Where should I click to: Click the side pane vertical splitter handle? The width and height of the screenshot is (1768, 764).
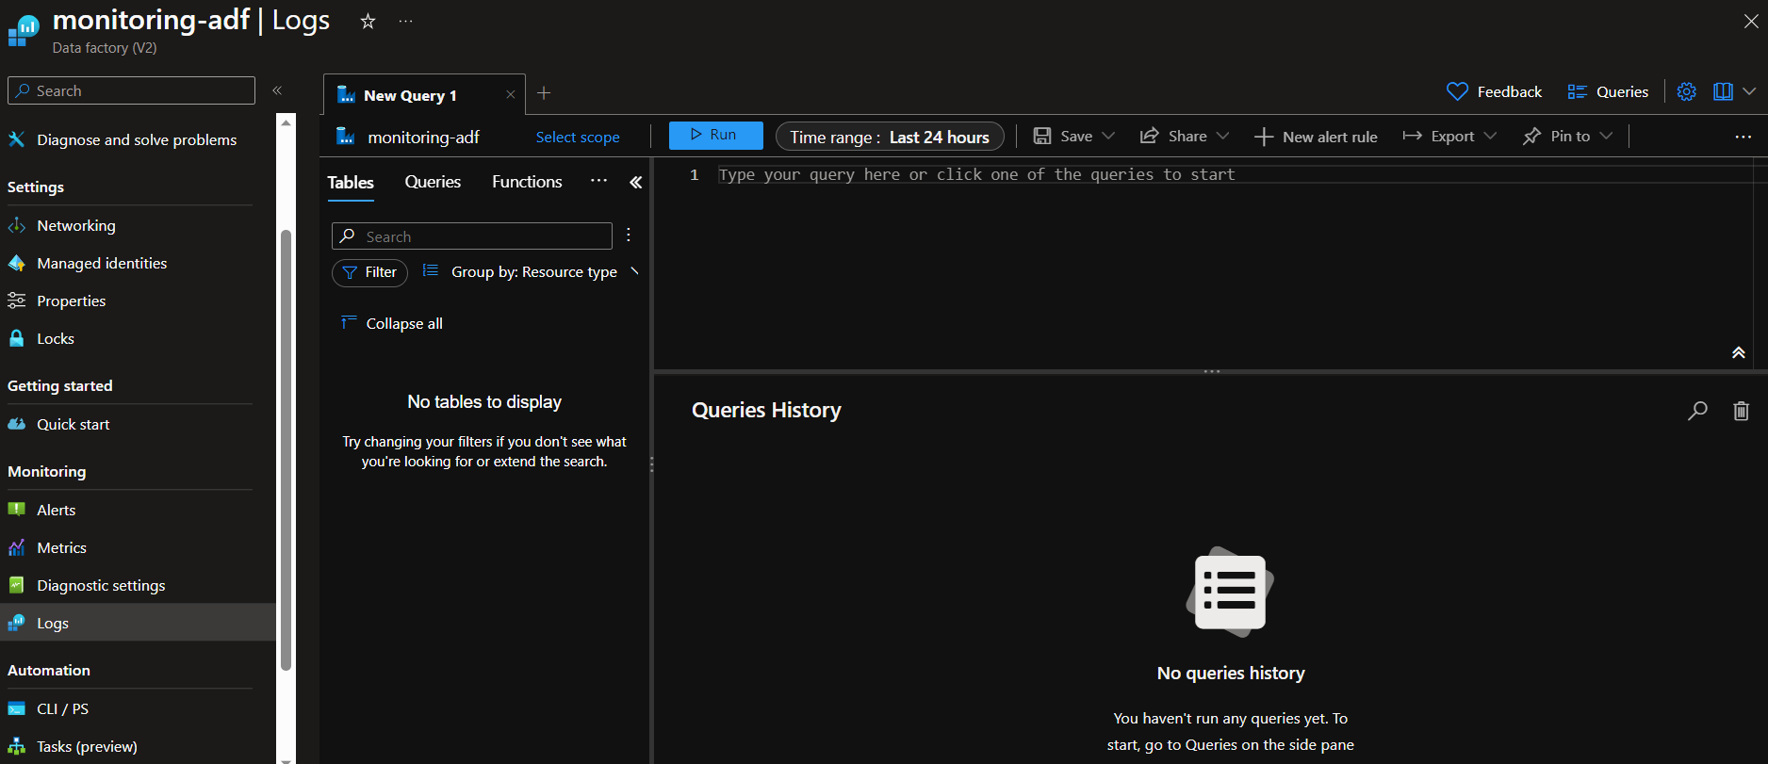point(651,464)
